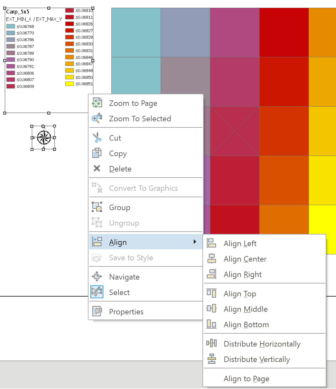
Task: Click the yellow ≤0.06851 legend swatch
Action: point(70,84)
